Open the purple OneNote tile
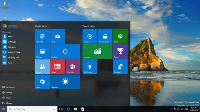200x112 pixels. 73,67
